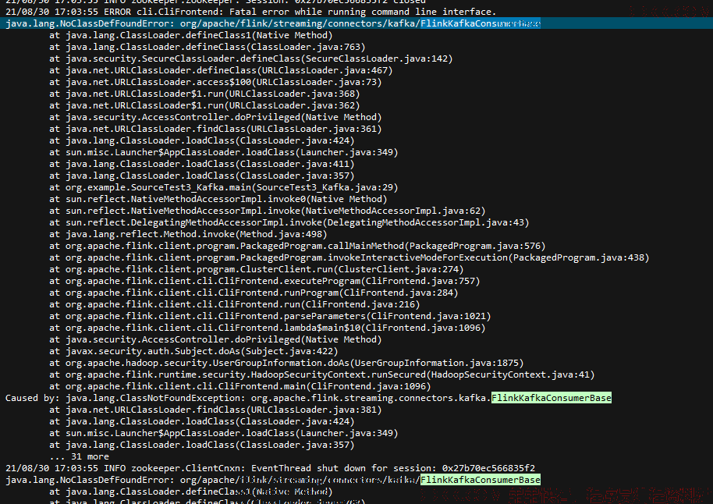The image size is (713, 504).
Task: Click the DelegatingMethodAccessorImpl.invoke frame
Action: click(289, 222)
